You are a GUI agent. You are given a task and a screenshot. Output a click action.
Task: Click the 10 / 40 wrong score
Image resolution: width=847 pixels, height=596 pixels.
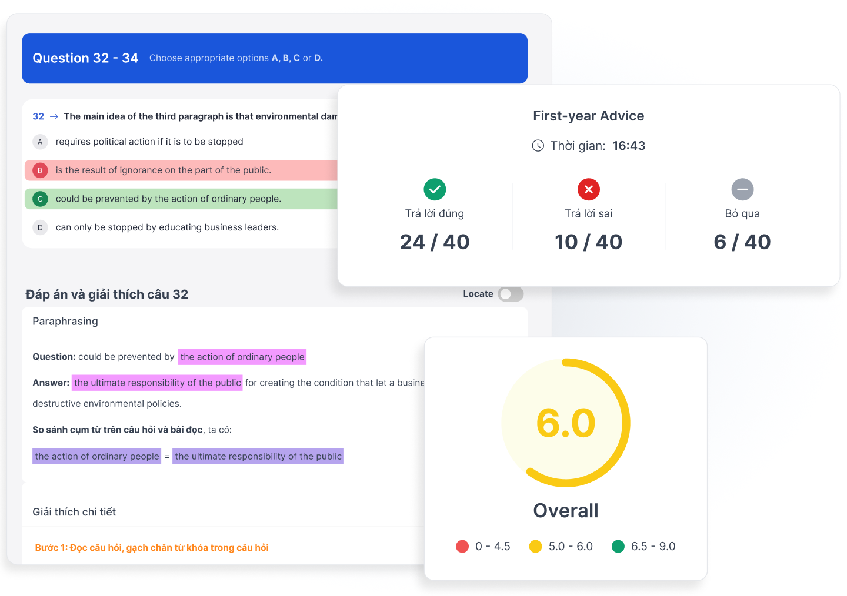coord(589,242)
